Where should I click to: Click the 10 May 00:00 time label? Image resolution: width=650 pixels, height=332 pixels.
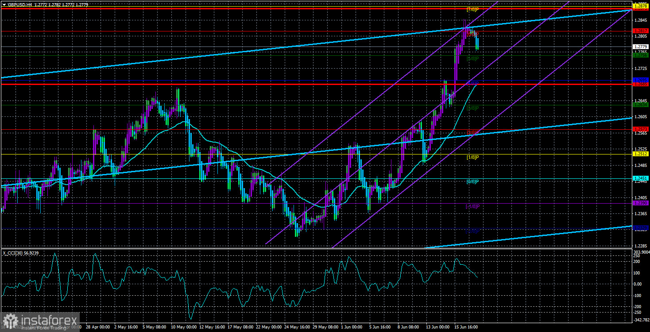click(x=183, y=328)
